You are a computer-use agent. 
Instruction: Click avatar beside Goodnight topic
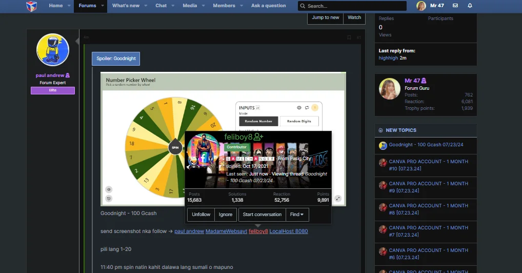[x=383, y=145]
